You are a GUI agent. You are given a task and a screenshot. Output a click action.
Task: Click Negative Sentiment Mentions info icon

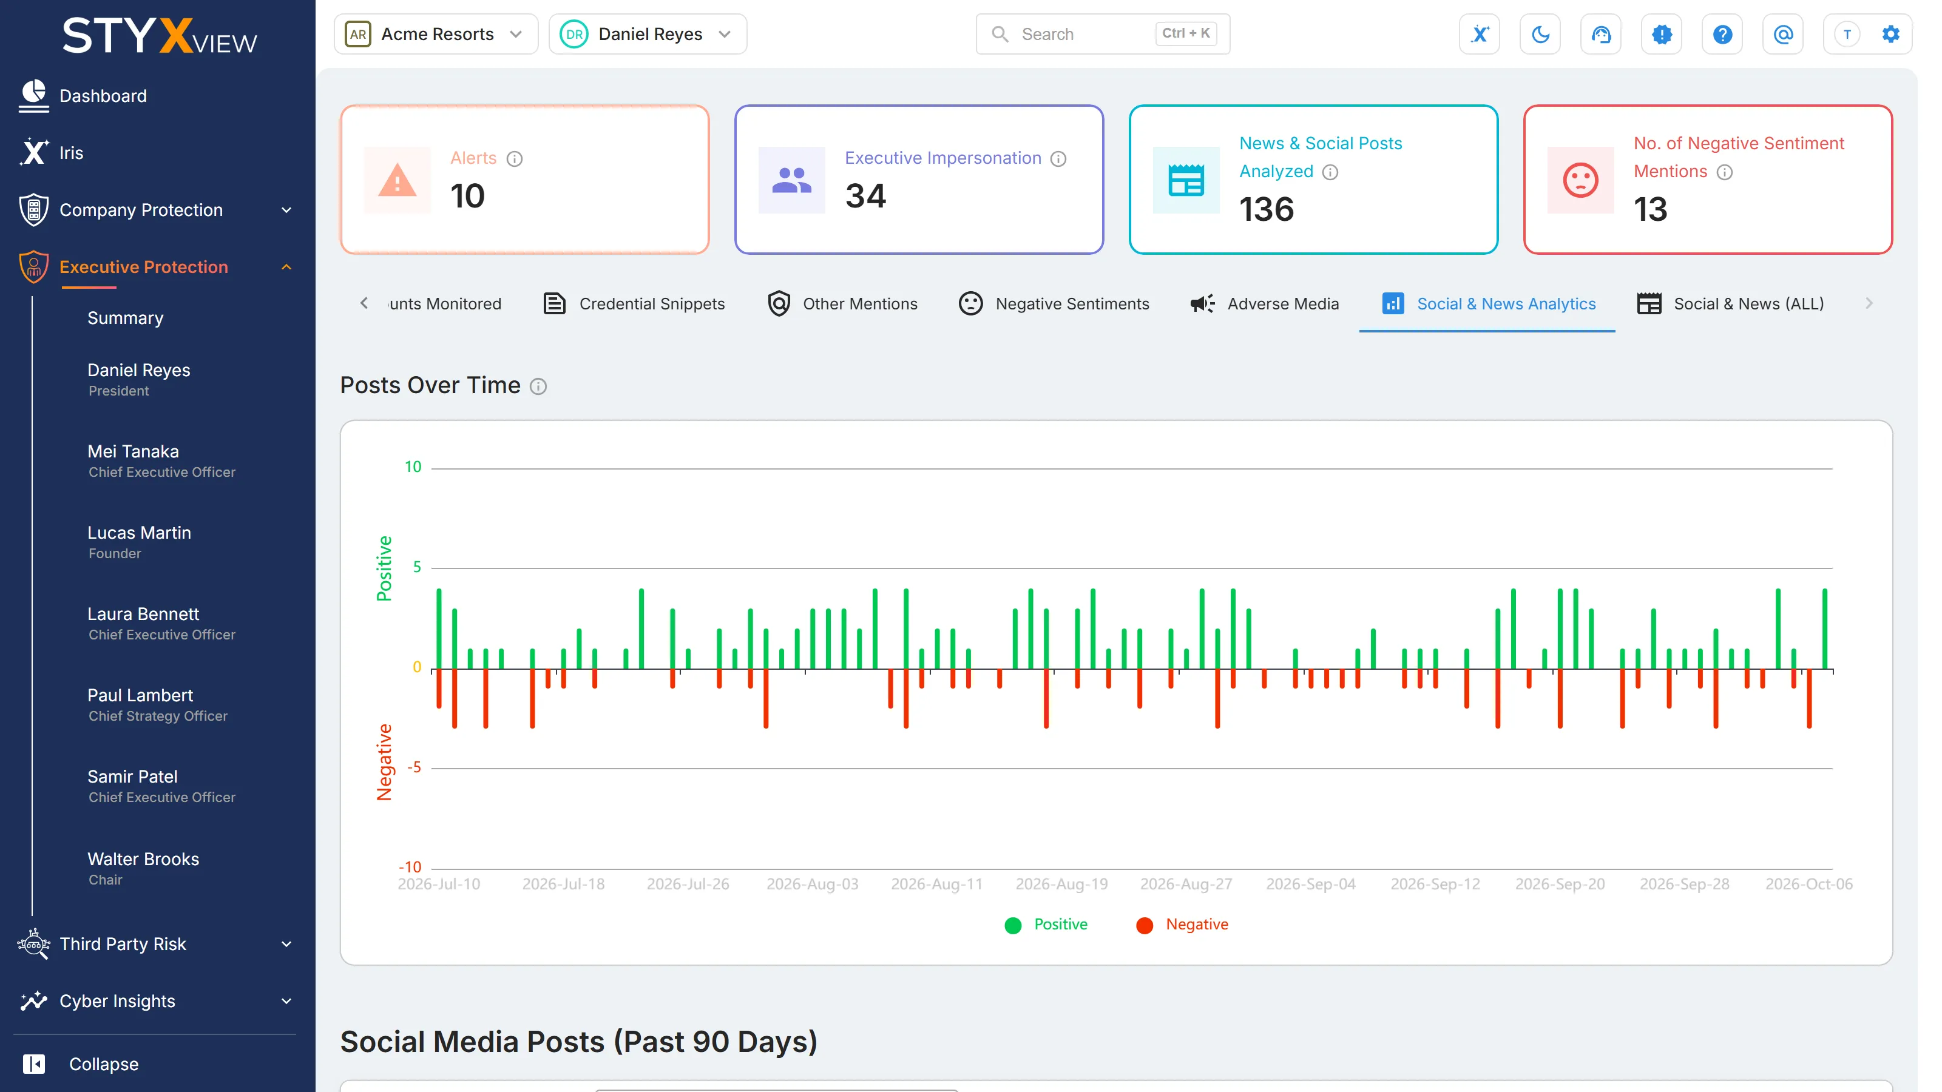(x=1725, y=172)
